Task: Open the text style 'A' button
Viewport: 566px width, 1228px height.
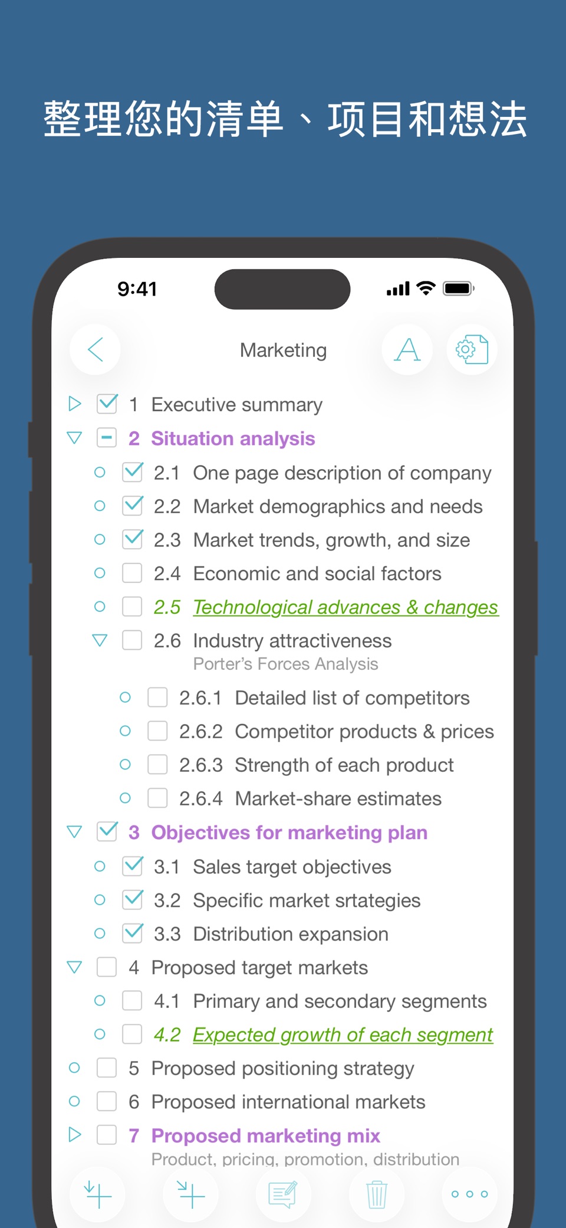Action: tap(407, 349)
